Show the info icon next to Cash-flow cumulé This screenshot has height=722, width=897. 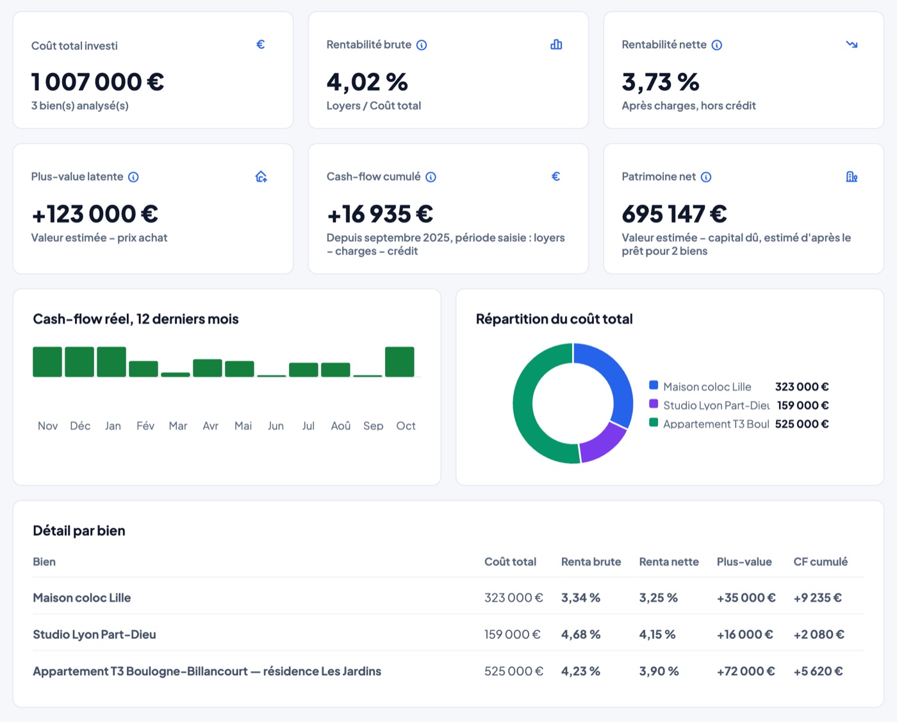[x=431, y=177]
